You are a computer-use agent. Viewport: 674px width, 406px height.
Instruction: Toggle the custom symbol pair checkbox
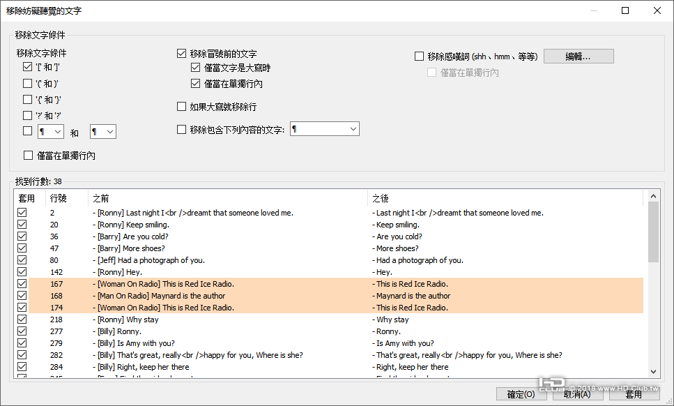pos(26,131)
